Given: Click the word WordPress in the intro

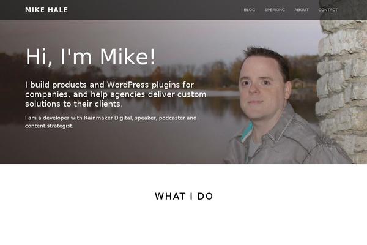Looking at the screenshot, I should (x=128, y=85).
